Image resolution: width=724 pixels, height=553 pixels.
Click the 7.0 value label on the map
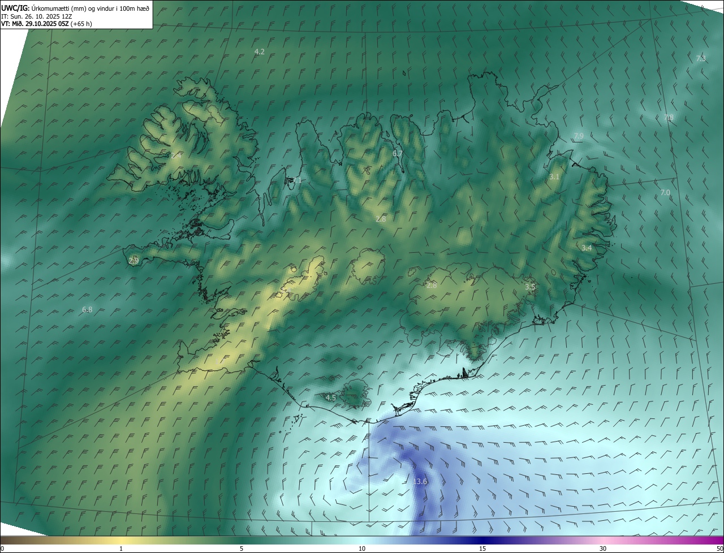665,193
